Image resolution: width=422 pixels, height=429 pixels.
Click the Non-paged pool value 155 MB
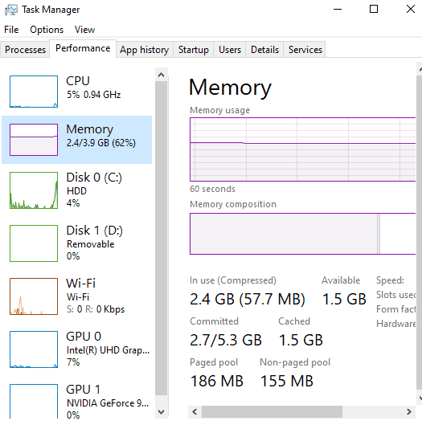[286, 381]
